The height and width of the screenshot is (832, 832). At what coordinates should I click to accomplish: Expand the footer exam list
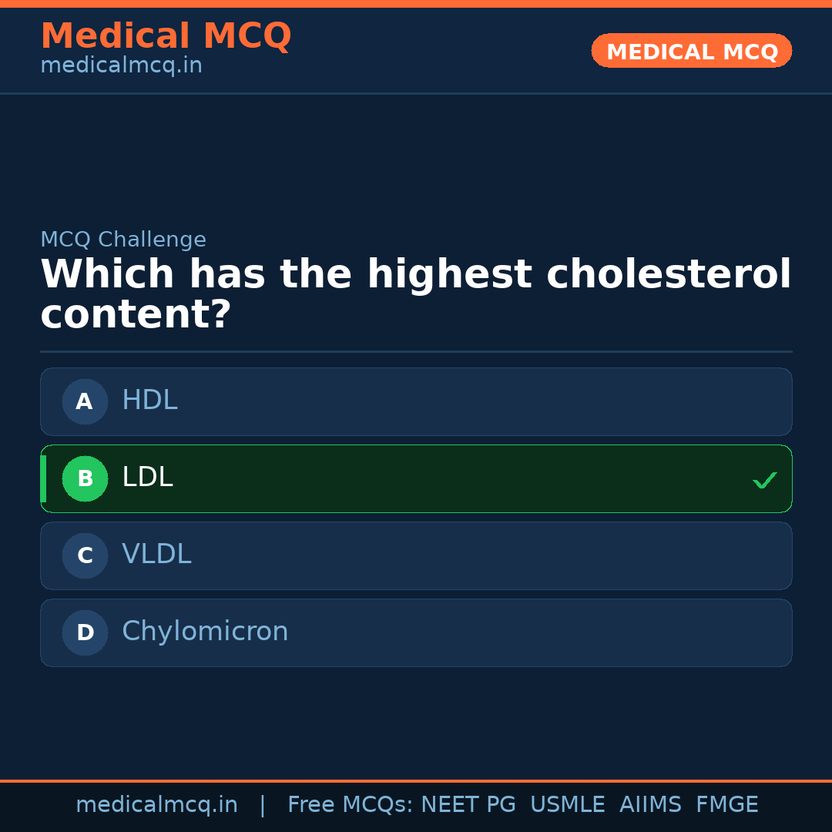[522, 803]
